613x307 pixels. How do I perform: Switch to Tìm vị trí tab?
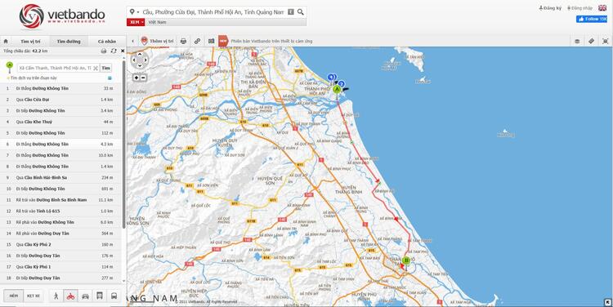point(30,42)
